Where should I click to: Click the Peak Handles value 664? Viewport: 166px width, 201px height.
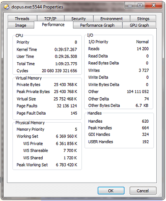click(x=145, y=128)
